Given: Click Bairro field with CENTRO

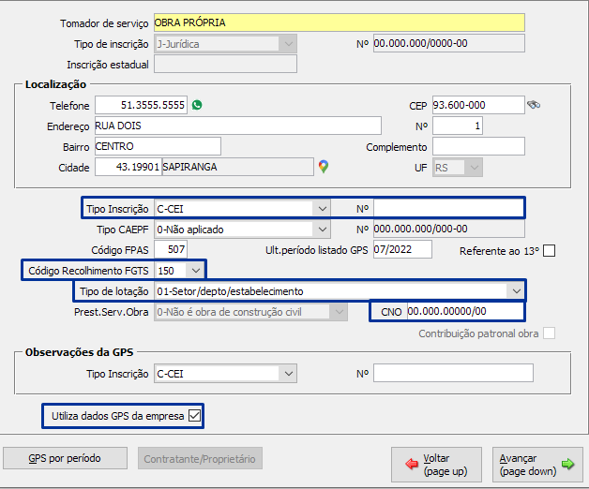Looking at the screenshot, I should pyautogui.click(x=158, y=146).
